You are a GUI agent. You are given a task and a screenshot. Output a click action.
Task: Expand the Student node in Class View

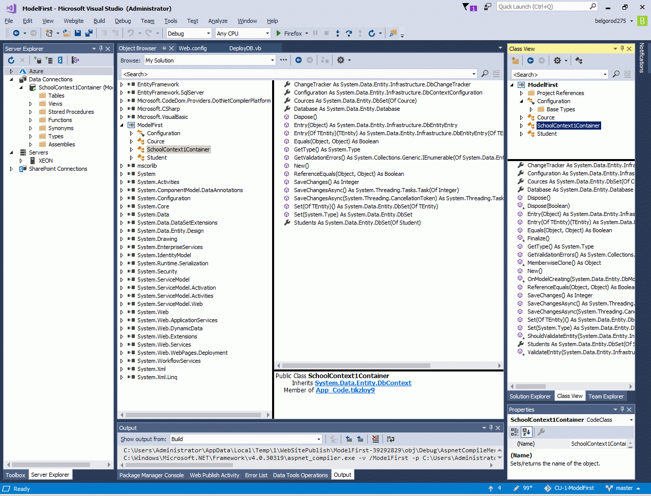point(521,134)
